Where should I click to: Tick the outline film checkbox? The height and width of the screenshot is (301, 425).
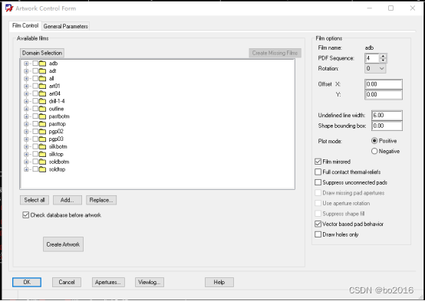click(x=35, y=109)
